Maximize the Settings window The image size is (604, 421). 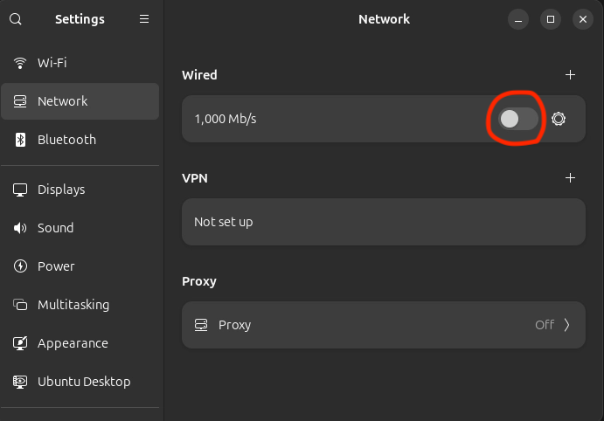(551, 19)
